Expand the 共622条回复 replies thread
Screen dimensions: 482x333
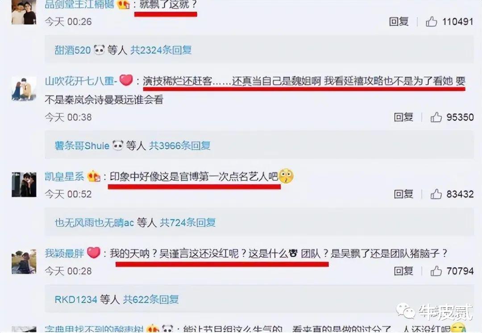point(151,299)
